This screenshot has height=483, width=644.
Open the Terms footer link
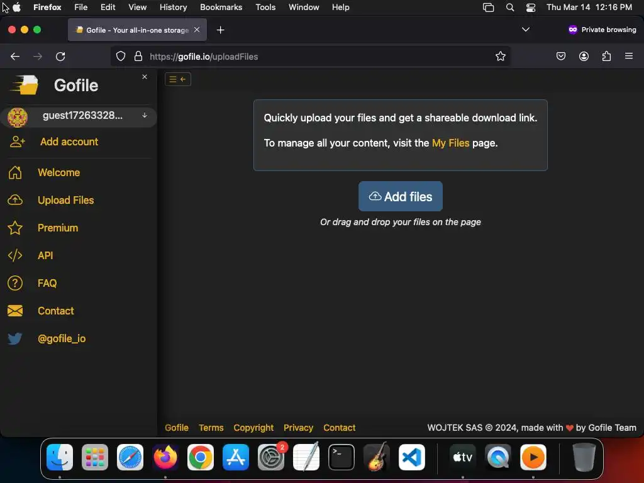pos(211,428)
